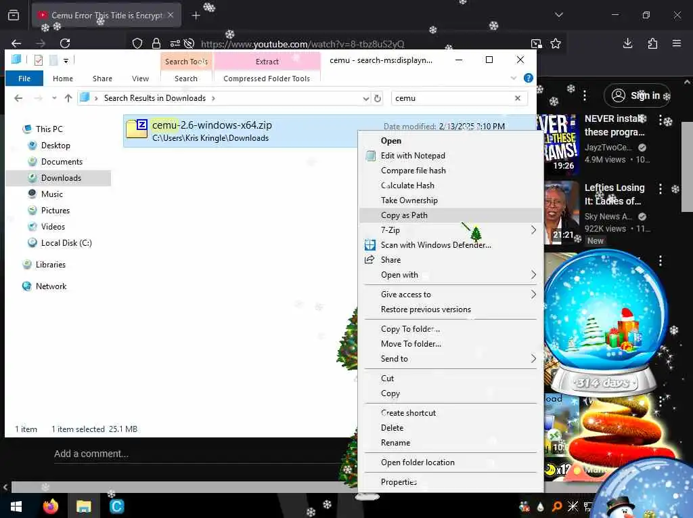Refresh the Explorer search results
Screen dimensions: 693x518
(378, 98)
